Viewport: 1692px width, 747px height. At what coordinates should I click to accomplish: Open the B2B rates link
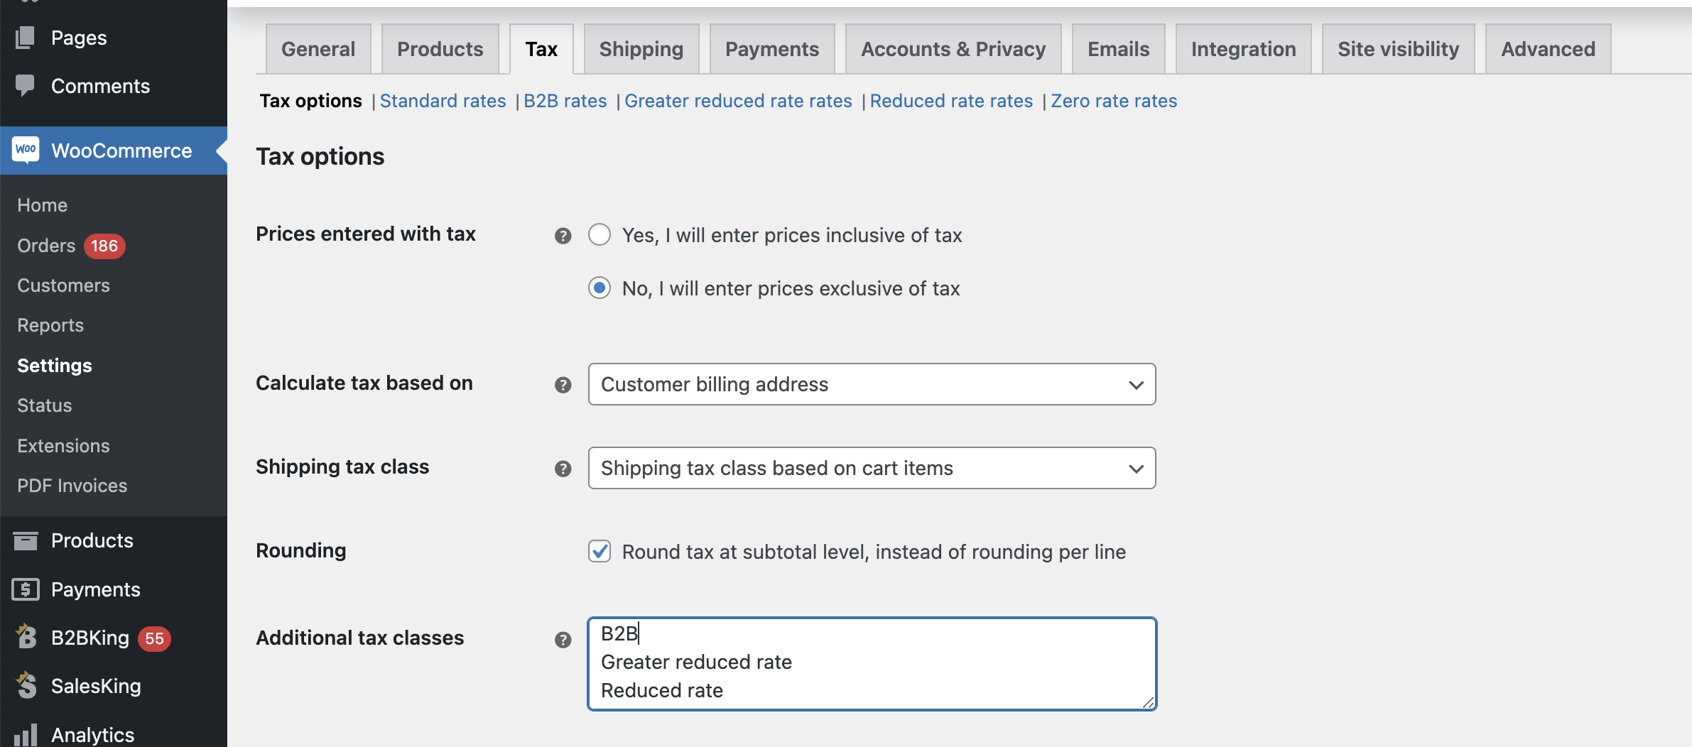click(565, 101)
